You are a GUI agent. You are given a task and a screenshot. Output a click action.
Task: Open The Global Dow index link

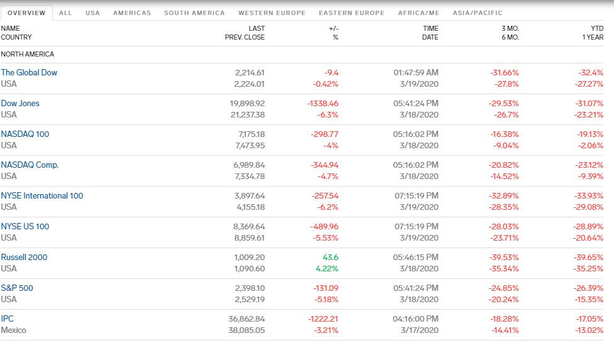coord(29,72)
